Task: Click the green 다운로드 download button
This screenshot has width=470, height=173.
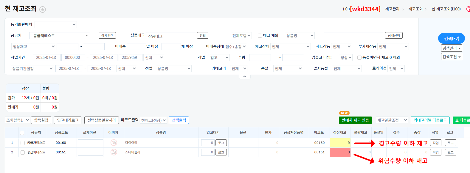Action: point(462,120)
